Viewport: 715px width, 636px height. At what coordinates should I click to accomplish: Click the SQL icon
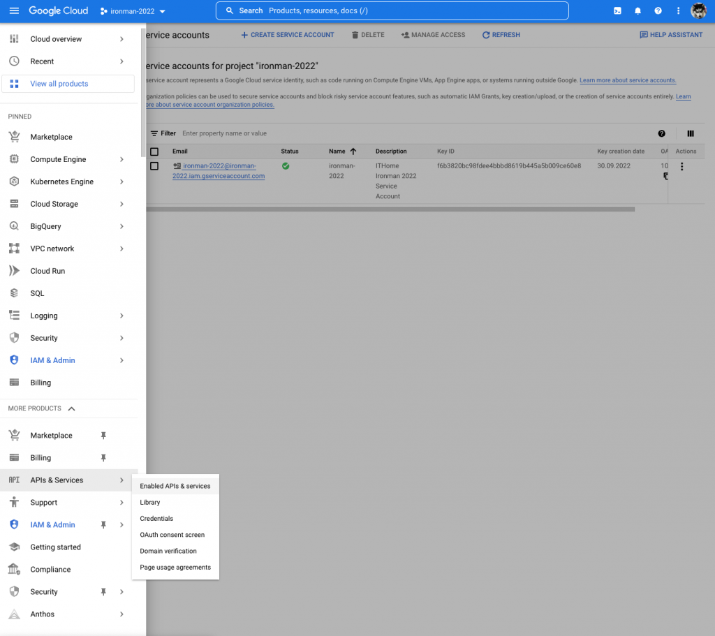click(x=14, y=293)
